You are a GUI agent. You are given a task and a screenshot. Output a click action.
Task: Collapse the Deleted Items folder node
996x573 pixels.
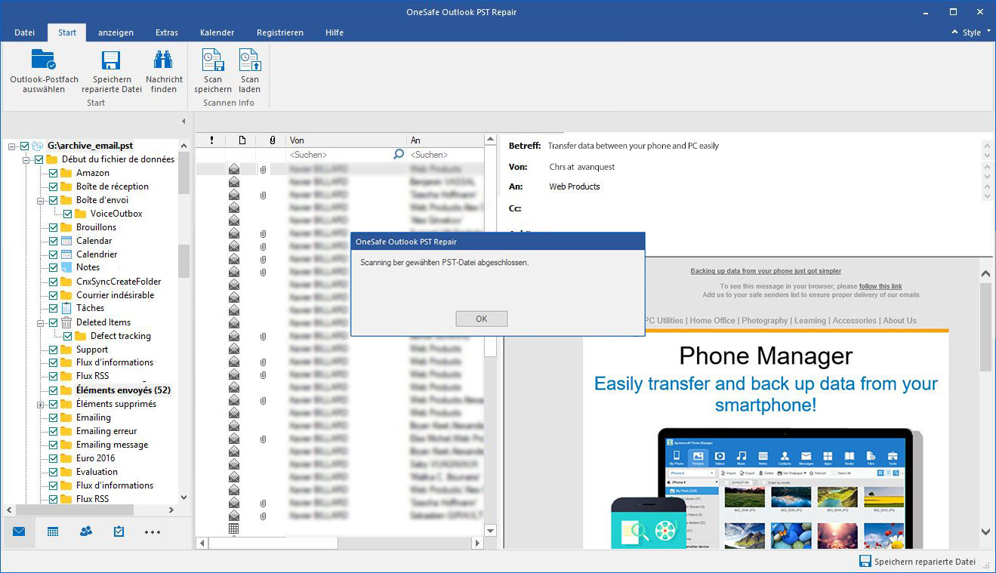(x=40, y=322)
